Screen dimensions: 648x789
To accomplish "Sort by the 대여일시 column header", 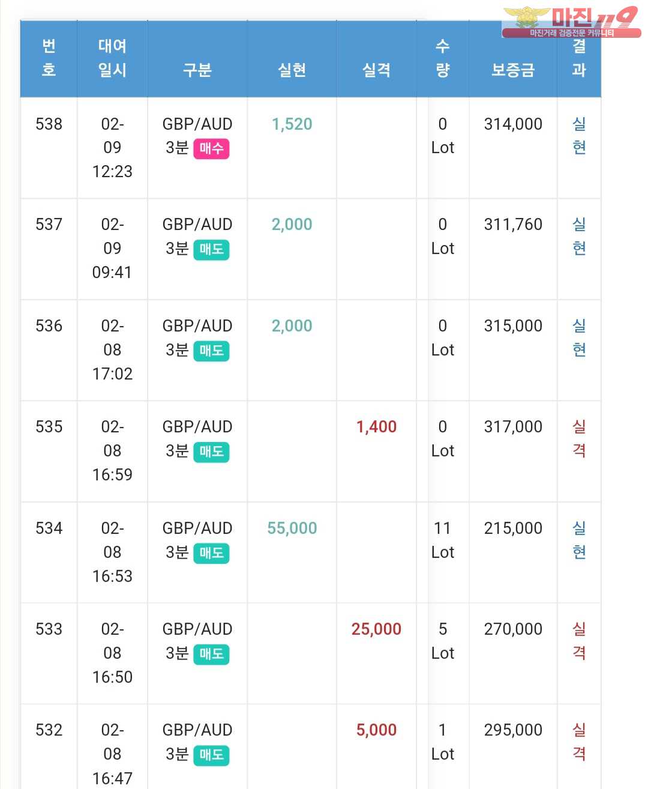I will (112, 58).
